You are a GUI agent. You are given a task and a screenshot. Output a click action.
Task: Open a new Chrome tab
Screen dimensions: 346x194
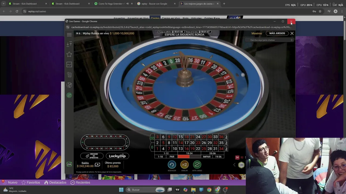(224, 4)
